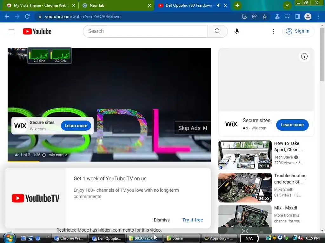Click Learn more on video ad overlay
The image size is (325, 243).
tap(76, 126)
